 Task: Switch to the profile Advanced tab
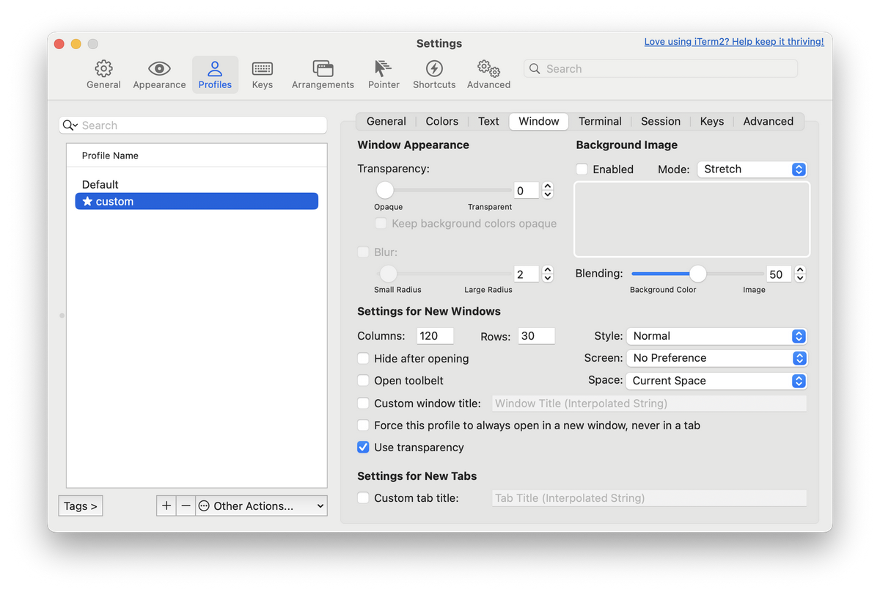769,121
